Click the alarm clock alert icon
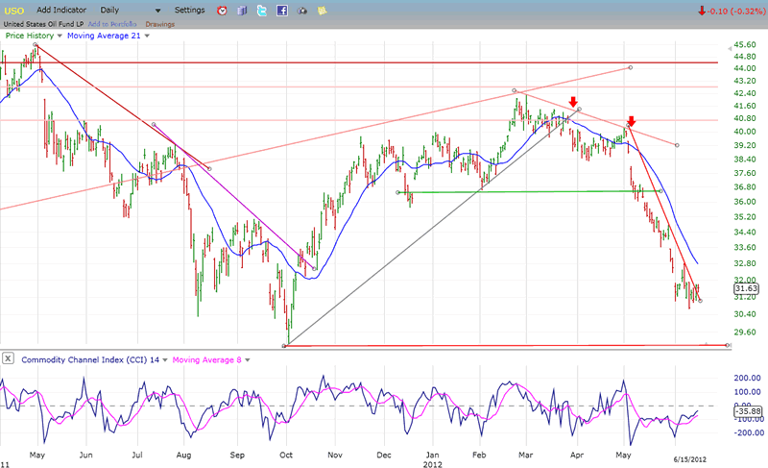The image size is (768, 468). [x=222, y=11]
